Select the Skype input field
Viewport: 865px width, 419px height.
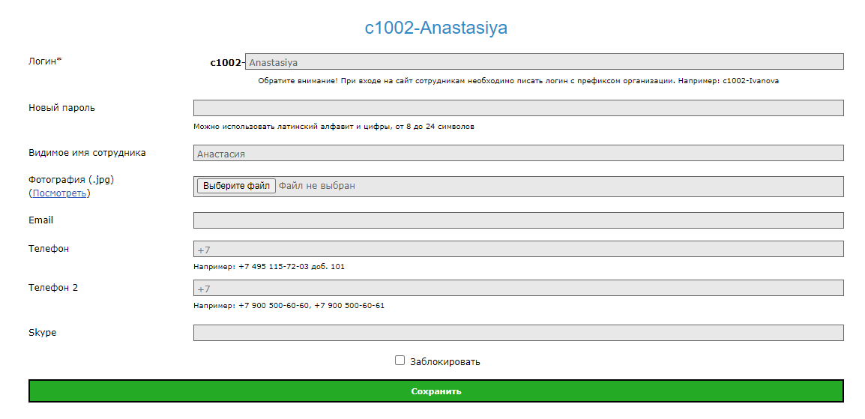(x=518, y=333)
